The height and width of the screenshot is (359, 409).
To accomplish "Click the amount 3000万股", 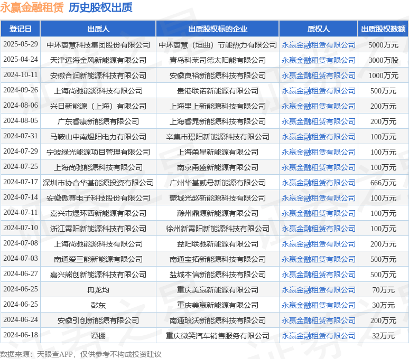I will pyautogui.click(x=383, y=60).
